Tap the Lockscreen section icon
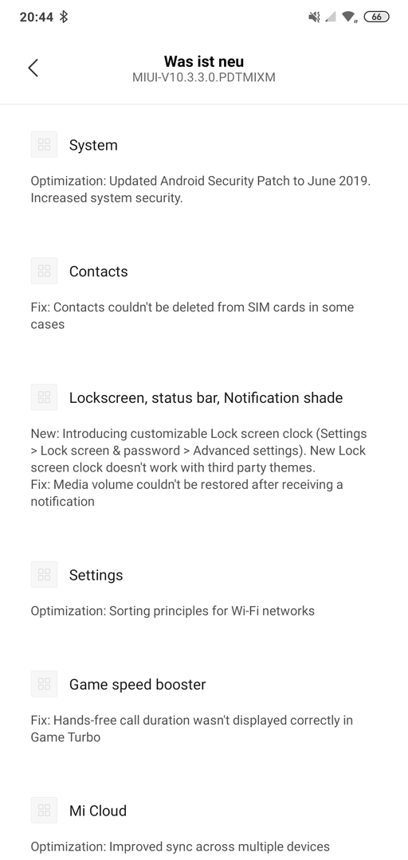This screenshot has height=860, width=408. [44, 397]
